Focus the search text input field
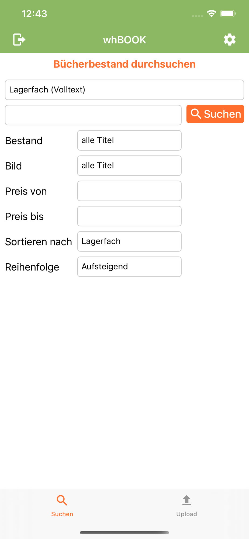This screenshot has width=249, height=539. click(x=93, y=115)
